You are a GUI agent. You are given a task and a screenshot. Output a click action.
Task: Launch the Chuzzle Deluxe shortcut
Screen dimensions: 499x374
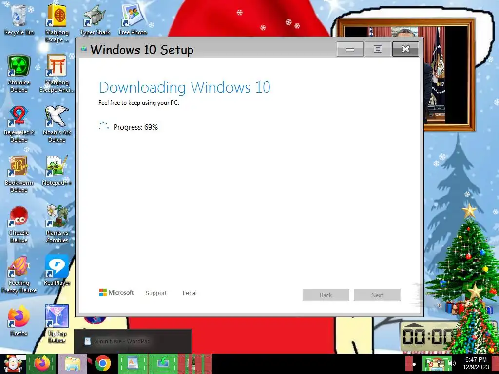tap(19, 224)
